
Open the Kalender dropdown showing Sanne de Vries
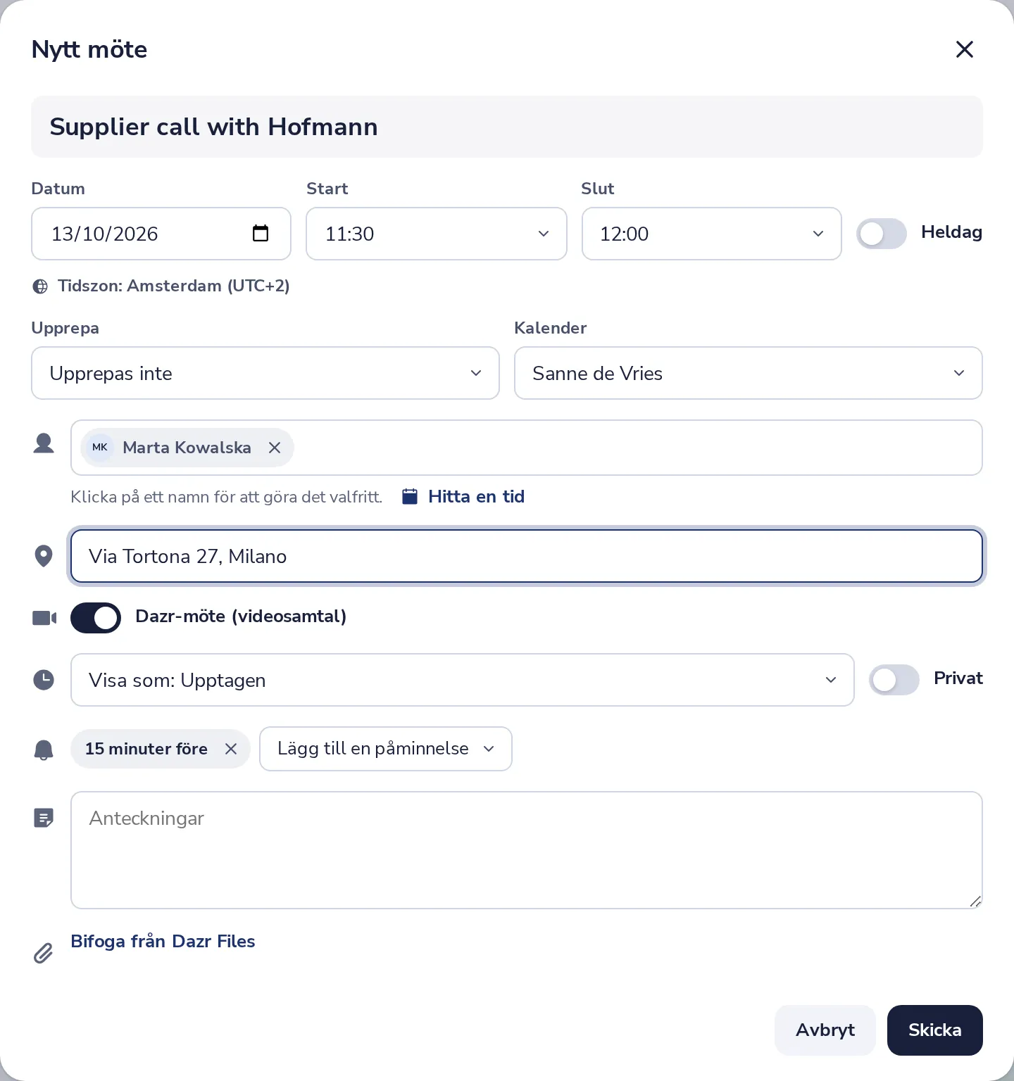749,373
